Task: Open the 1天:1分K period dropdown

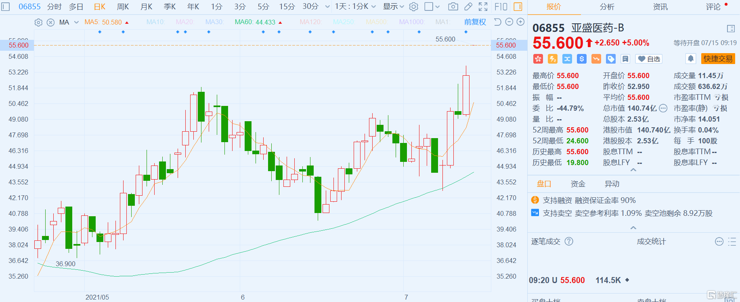Action: tap(355, 6)
